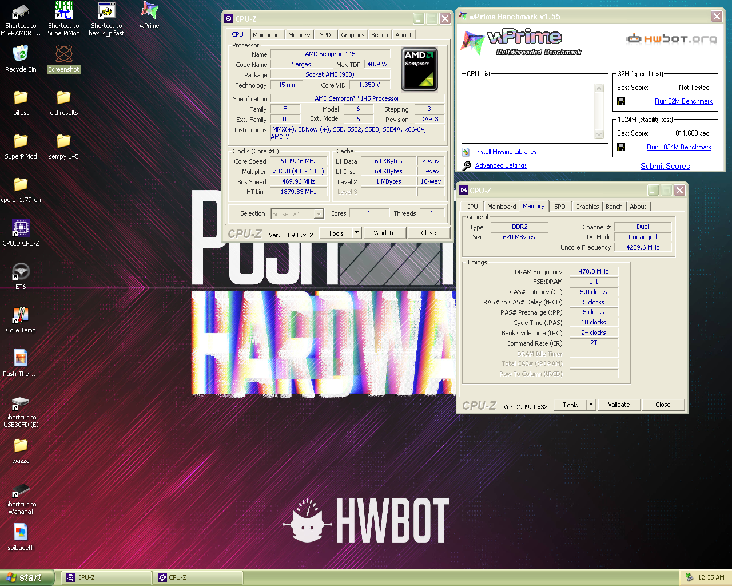Open Bench tab in lower CPU-Z window
The image size is (732, 586).
[614, 207]
